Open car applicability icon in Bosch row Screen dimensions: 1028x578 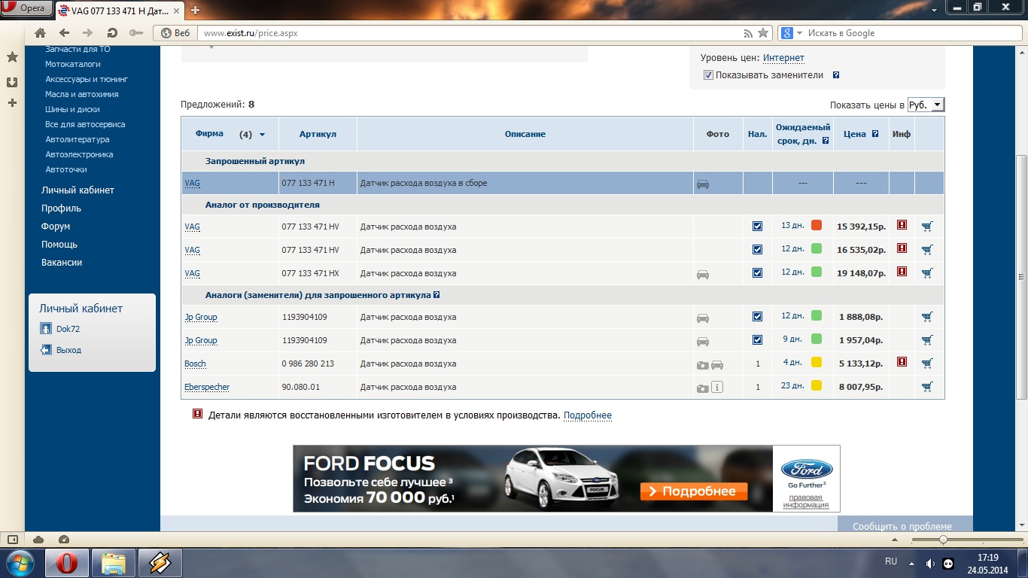coord(717,364)
